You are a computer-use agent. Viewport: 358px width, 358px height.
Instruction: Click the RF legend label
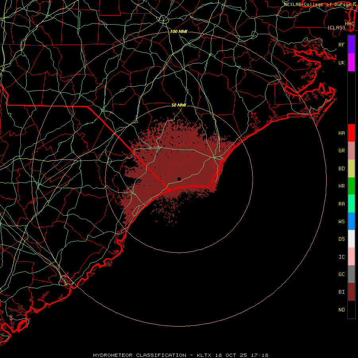point(341,45)
